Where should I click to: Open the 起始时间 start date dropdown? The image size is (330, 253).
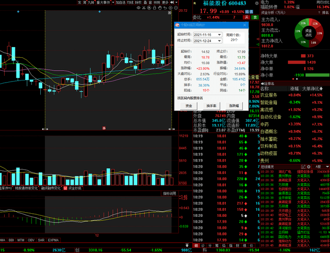point(220,34)
